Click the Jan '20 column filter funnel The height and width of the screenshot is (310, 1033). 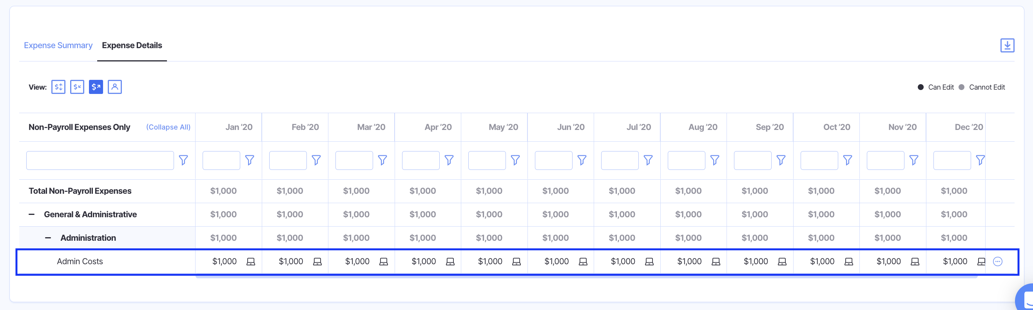(x=249, y=160)
